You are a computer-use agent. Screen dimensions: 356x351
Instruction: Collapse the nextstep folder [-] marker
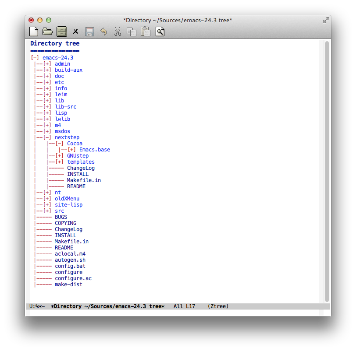pos(47,137)
